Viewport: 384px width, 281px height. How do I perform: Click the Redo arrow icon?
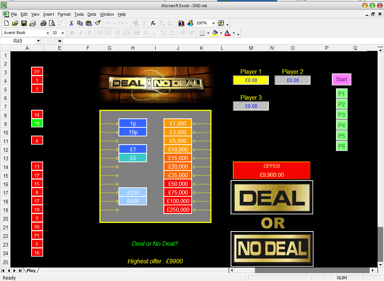[121, 23]
